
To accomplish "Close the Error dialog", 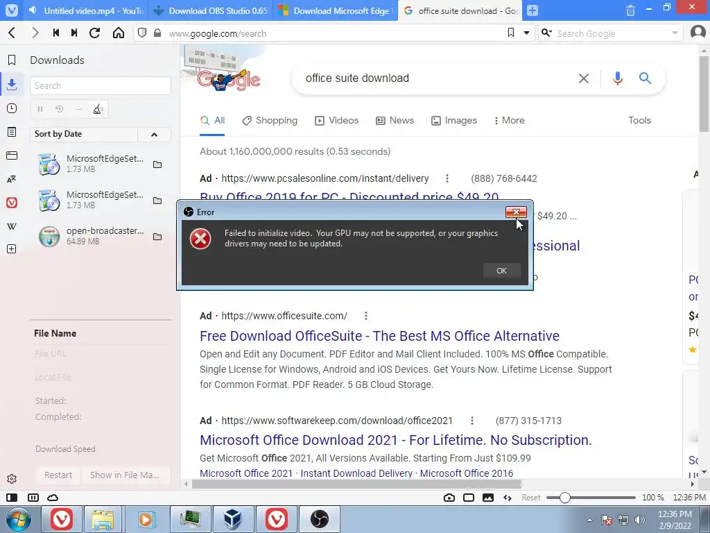I will [x=516, y=212].
